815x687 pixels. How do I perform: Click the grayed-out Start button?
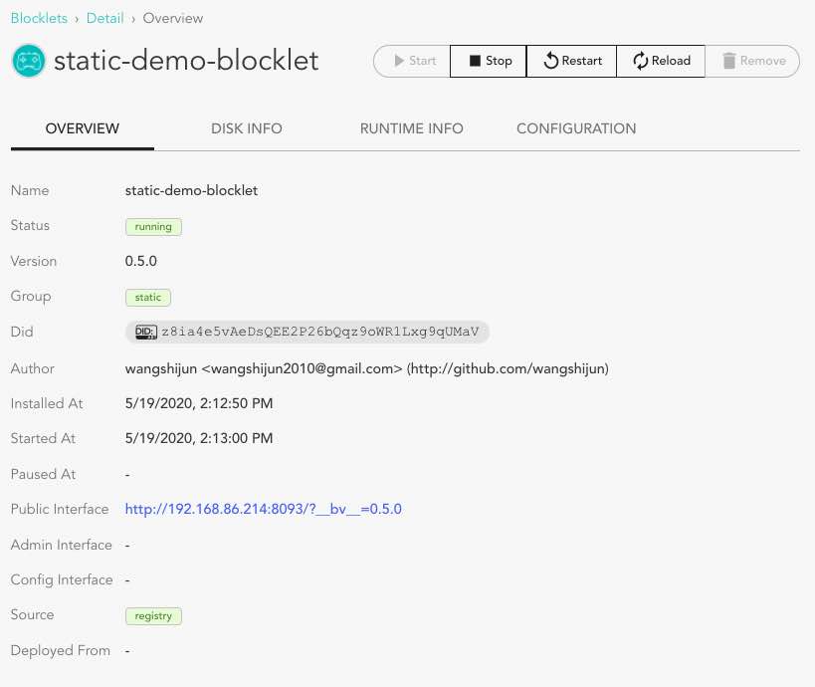coord(412,61)
